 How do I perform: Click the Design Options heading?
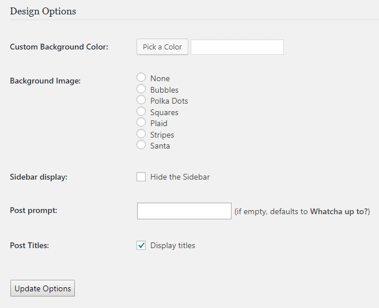click(43, 12)
